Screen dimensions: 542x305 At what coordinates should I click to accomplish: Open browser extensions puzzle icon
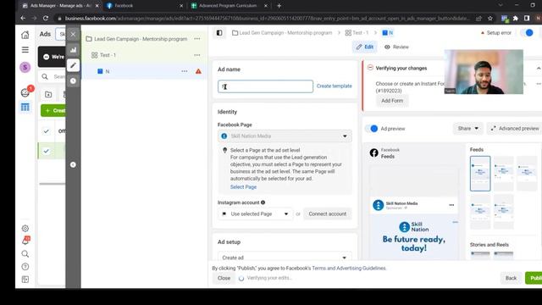(516, 18)
